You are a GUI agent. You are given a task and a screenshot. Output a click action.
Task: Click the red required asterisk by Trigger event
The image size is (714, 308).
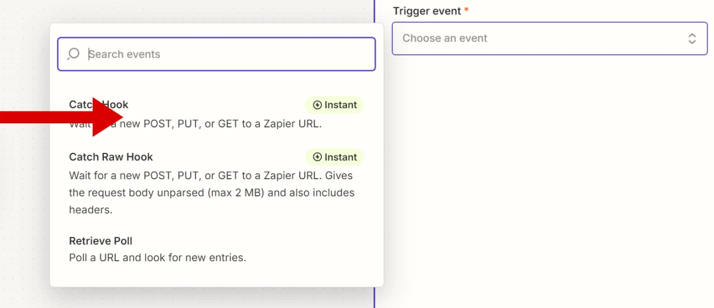(x=466, y=11)
